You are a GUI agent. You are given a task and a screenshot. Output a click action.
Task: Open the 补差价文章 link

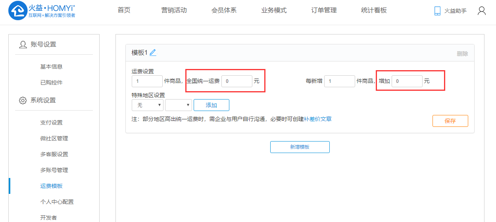pyautogui.click(x=317, y=119)
